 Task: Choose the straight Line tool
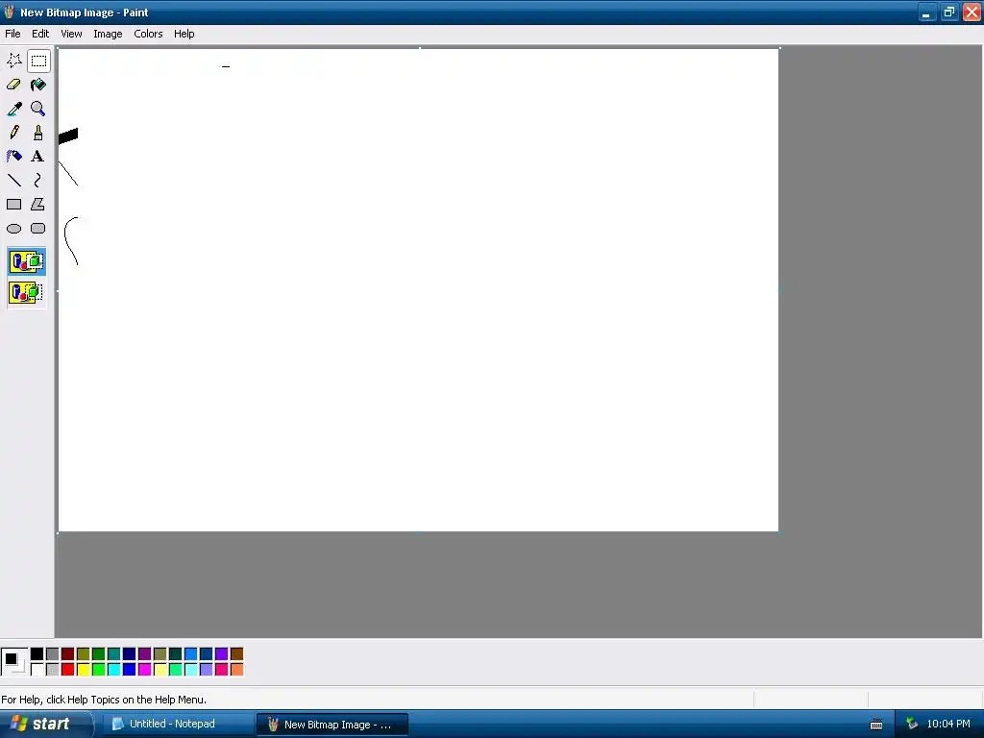pos(13,181)
